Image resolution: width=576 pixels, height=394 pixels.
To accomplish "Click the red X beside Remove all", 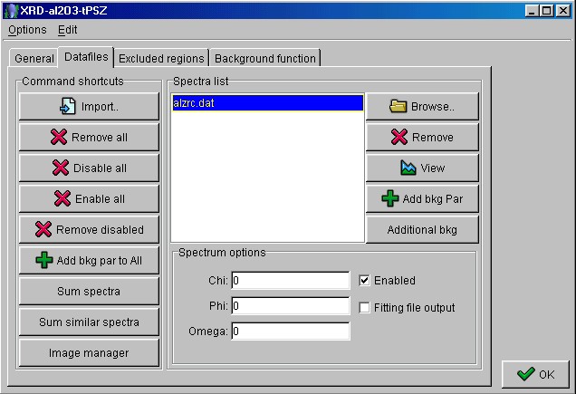I will pyautogui.click(x=59, y=137).
